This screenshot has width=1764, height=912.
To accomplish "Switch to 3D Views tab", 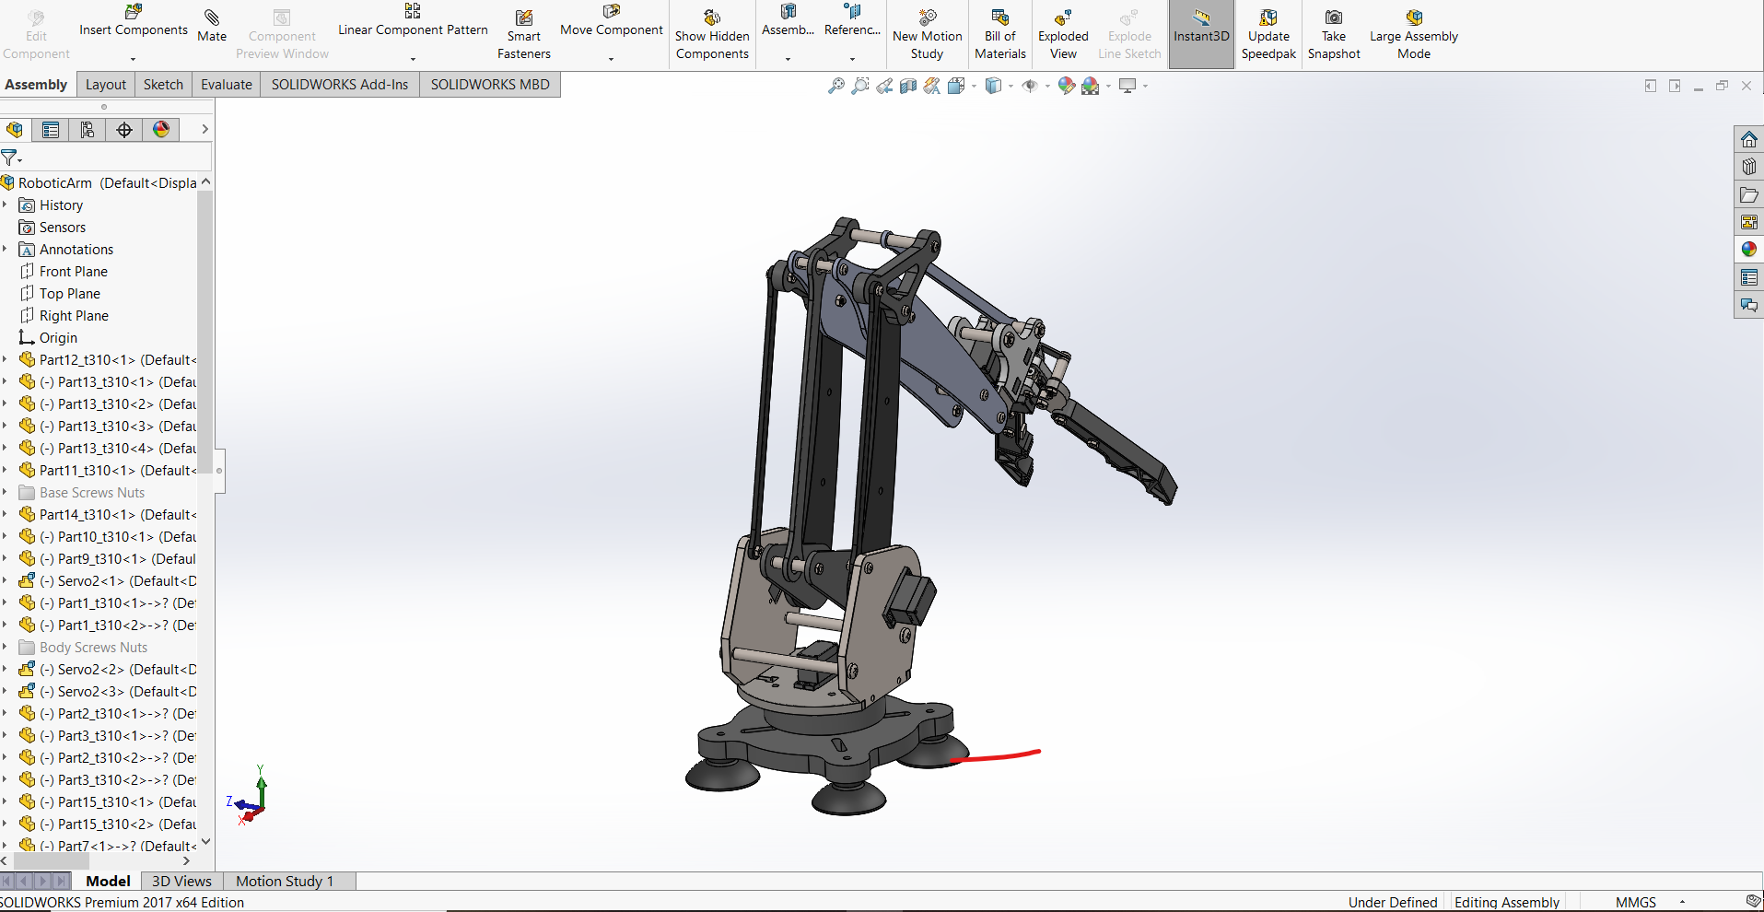I will [x=181, y=881].
